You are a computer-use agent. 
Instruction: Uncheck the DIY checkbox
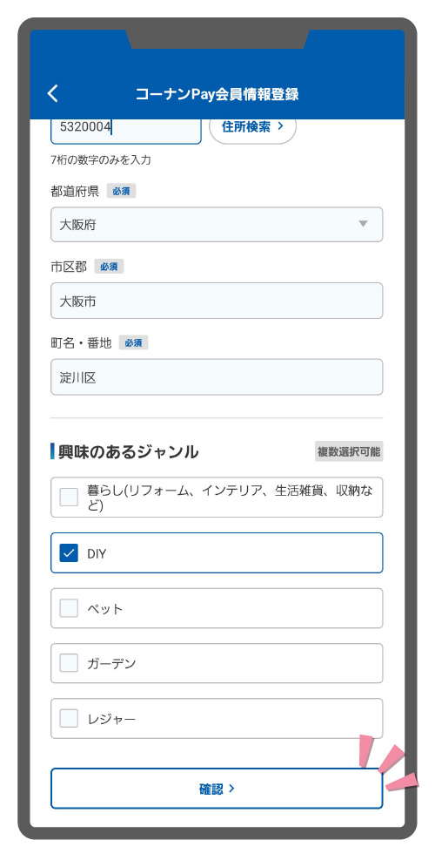point(69,553)
